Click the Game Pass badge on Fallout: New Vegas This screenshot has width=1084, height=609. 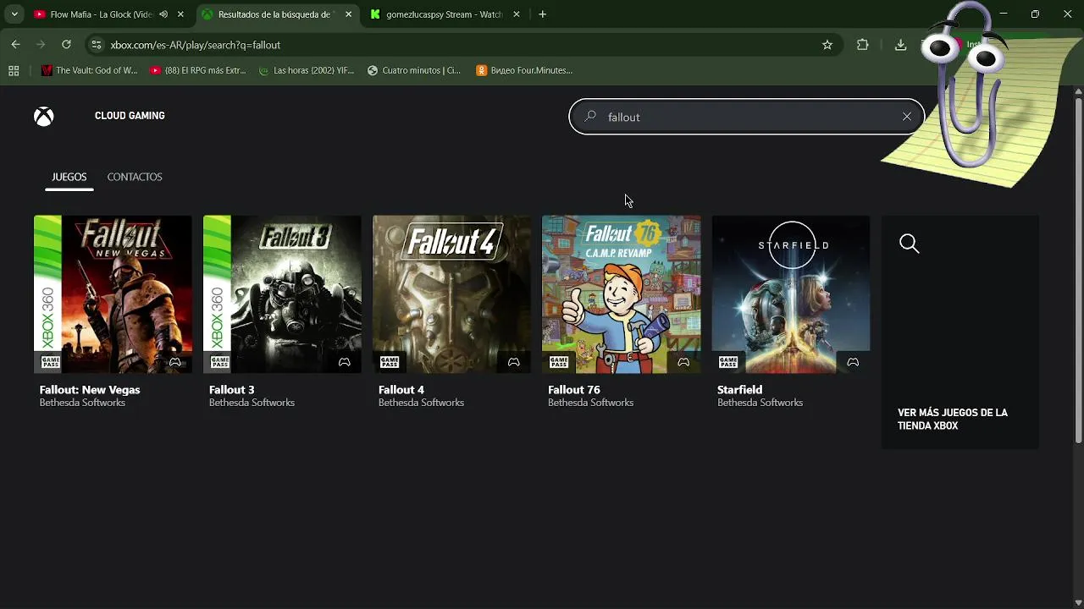50,362
